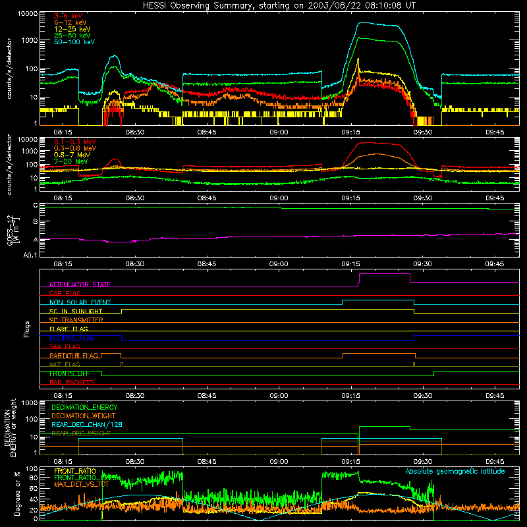Click the GAP_FLAG label

pyautogui.click(x=65, y=293)
